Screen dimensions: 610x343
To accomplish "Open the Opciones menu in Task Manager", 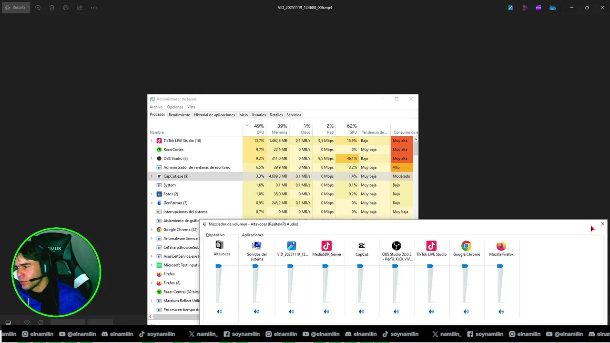I will click(175, 107).
